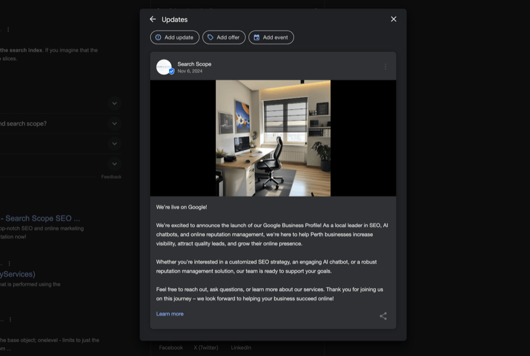
Task: Close the Updates dialog
Action: click(393, 19)
